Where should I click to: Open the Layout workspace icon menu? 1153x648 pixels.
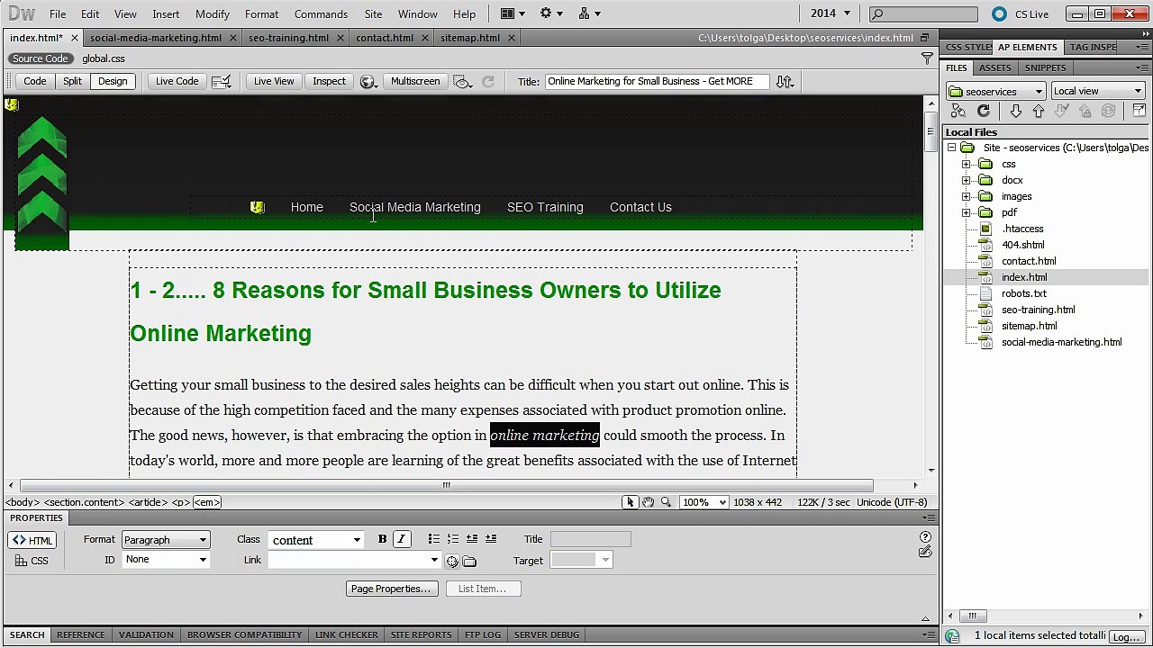point(513,13)
